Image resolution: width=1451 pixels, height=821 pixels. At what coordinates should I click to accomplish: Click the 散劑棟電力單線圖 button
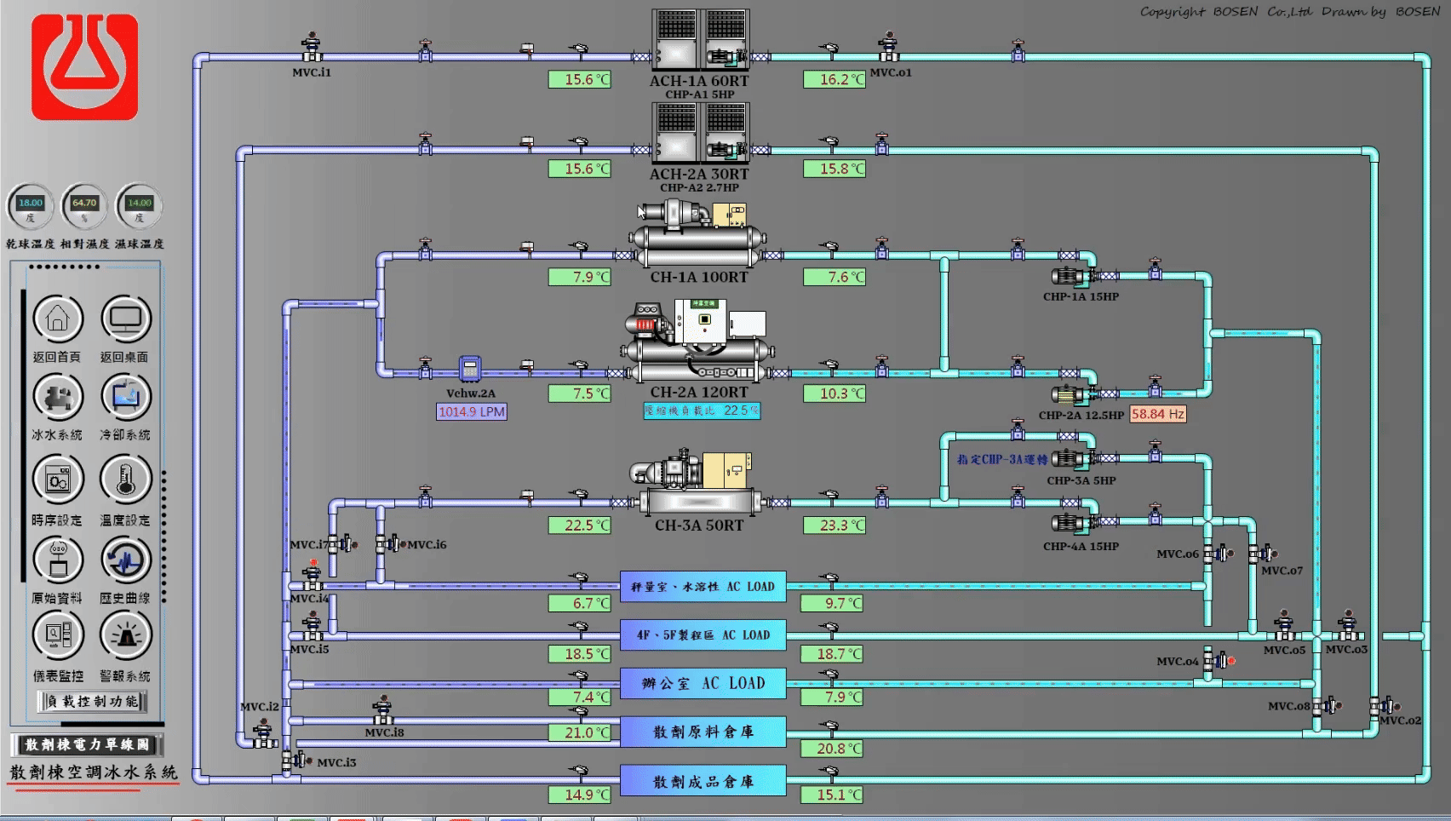pos(87,745)
